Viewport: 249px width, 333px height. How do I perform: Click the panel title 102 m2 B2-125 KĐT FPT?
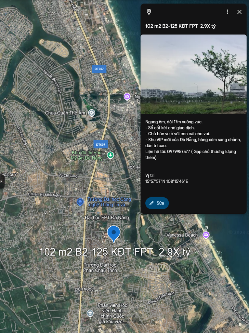180,26
